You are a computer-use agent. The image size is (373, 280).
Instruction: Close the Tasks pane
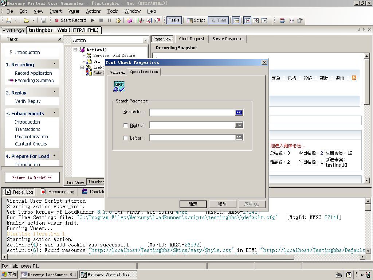click(60, 39)
